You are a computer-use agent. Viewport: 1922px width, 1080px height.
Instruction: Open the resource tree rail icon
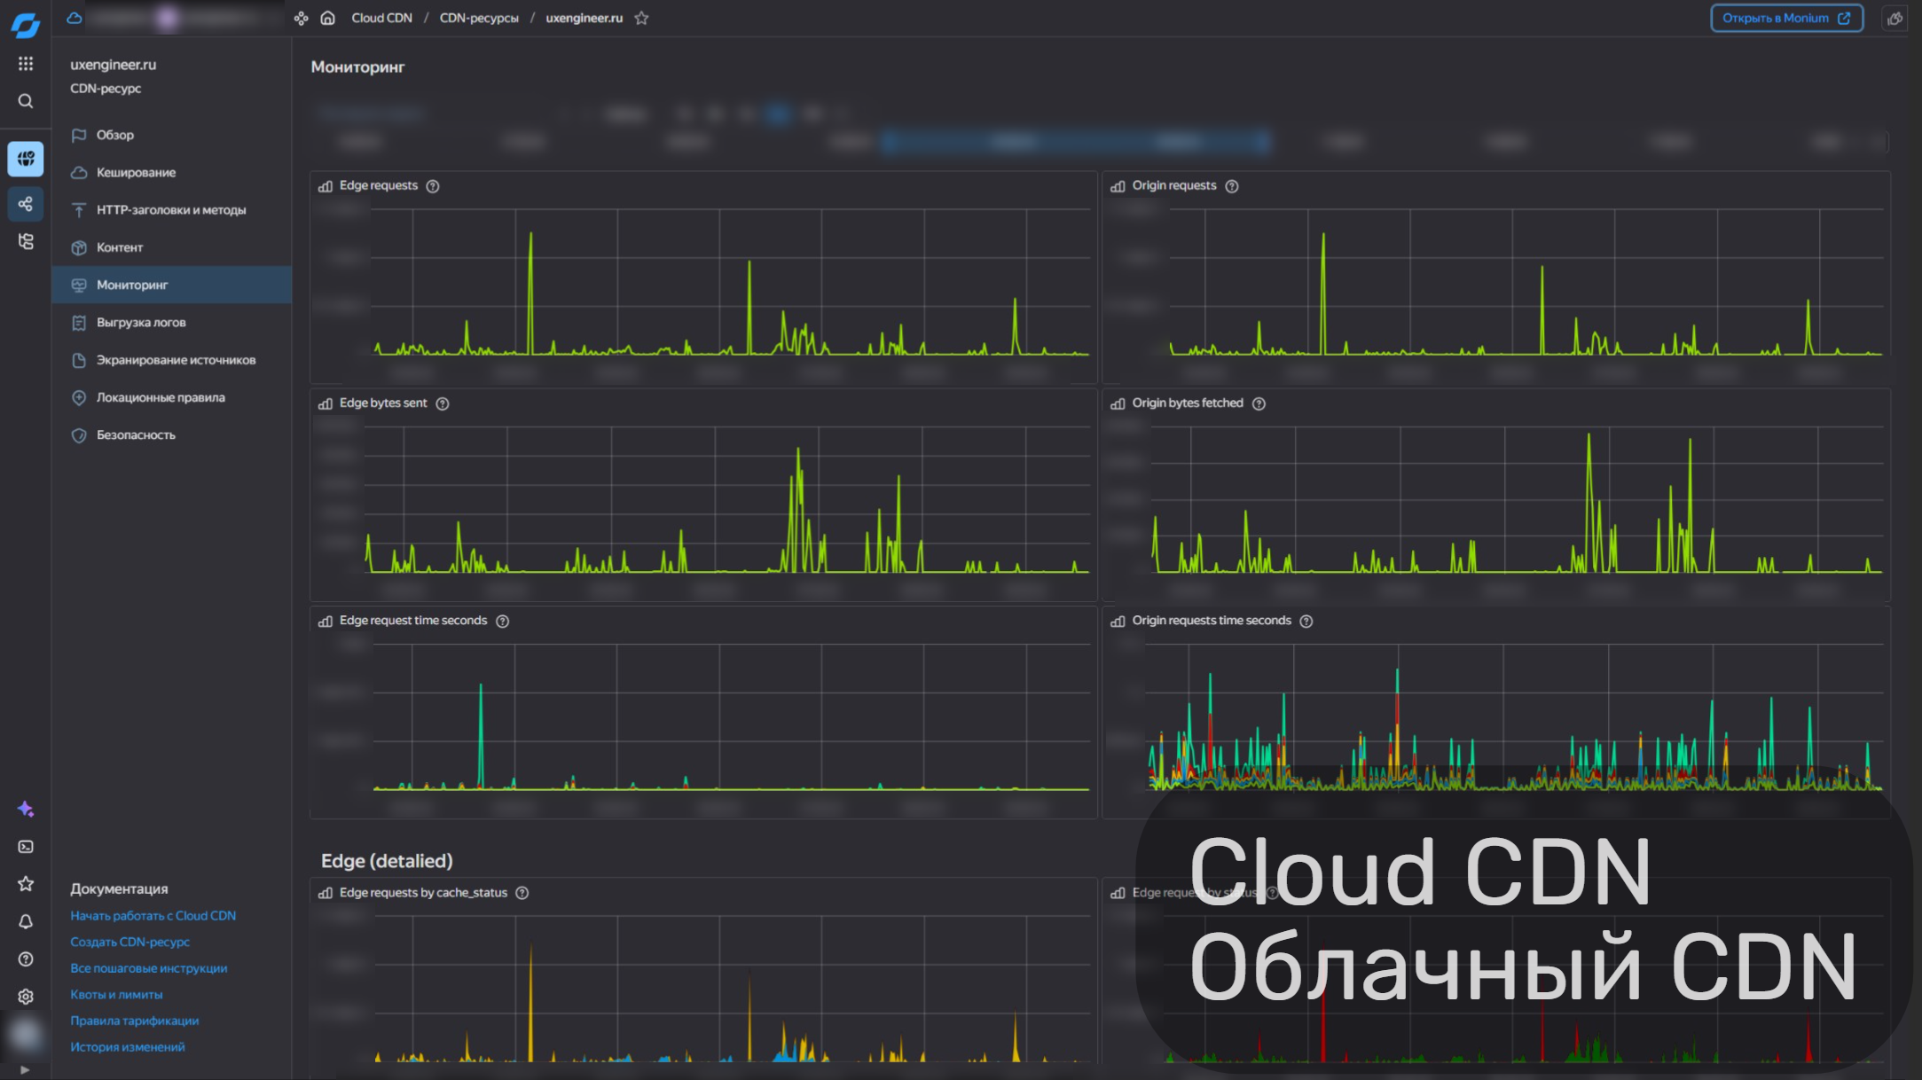tap(26, 241)
